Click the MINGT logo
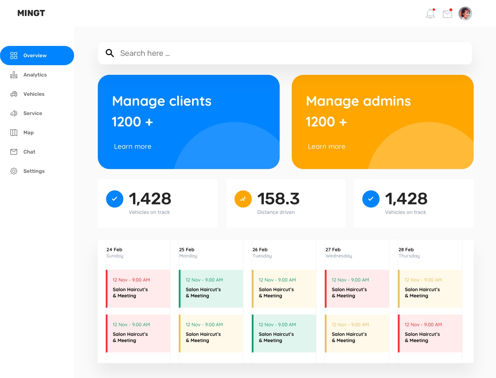Image resolution: width=496 pixels, height=378 pixels. click(31, 13)
